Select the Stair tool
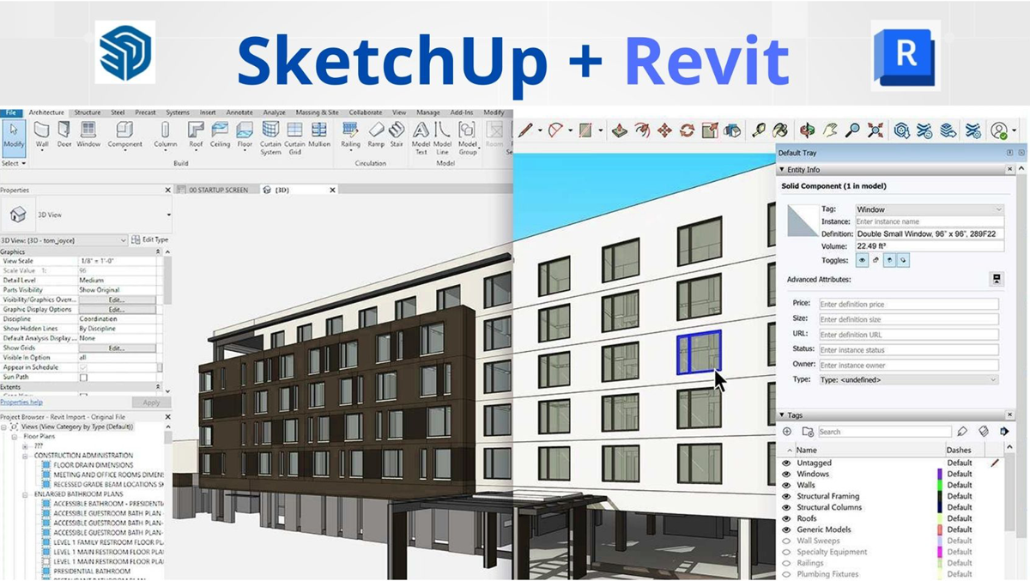The height and width of the screenshot is (581, 1030). pyautogui.click(x=397, y=134)
